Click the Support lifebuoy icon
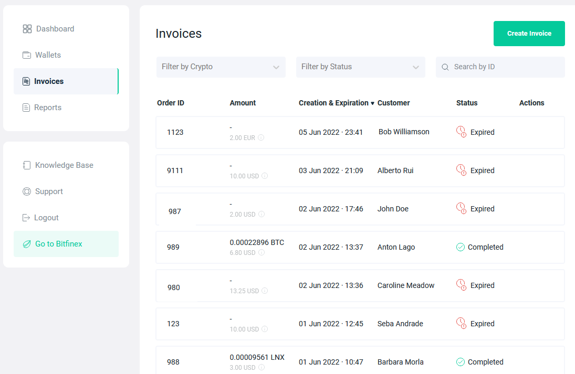 [27, 191]
